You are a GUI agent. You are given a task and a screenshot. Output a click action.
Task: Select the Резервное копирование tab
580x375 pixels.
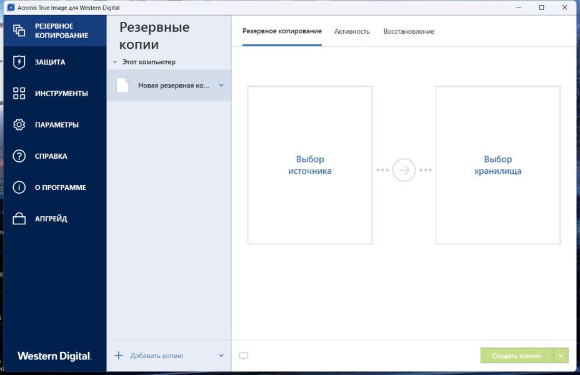tap(282, 31)
